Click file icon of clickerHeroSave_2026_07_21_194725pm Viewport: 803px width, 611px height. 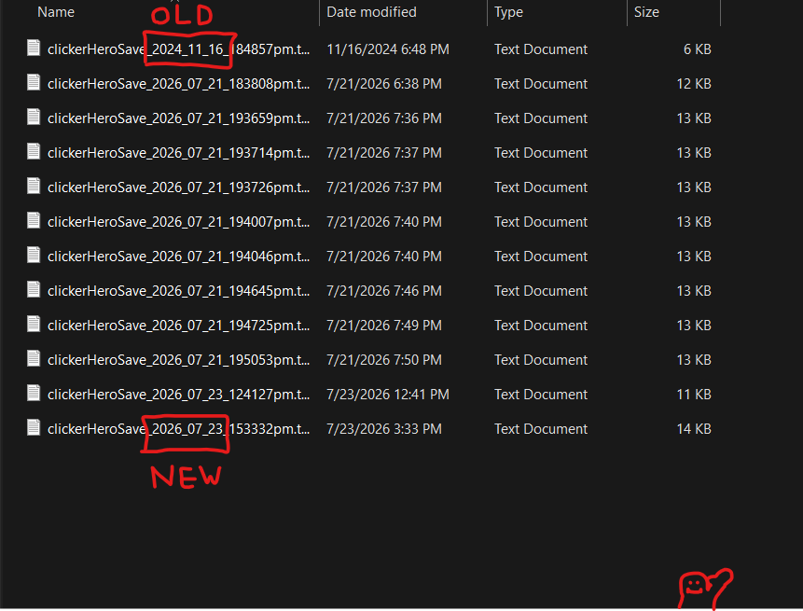coord(34,325)
